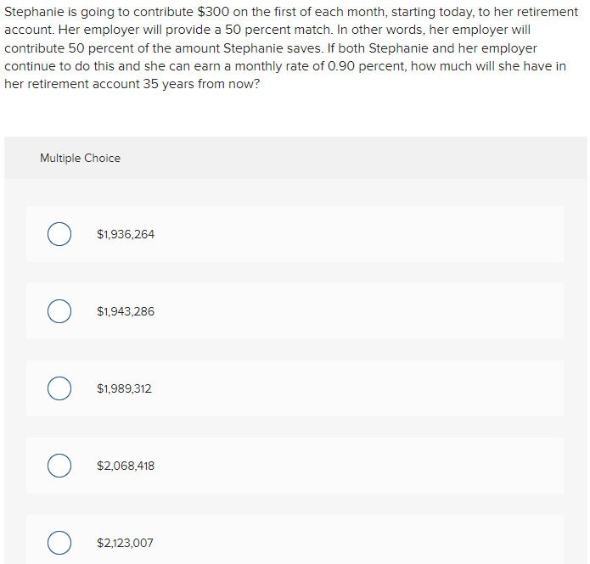Click the $2,123,007 answer label
Viewport: 590px width, 564px height.
125,543
